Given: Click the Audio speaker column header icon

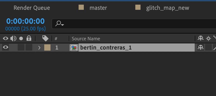Looking at the screenshot, I should point(13,38).
